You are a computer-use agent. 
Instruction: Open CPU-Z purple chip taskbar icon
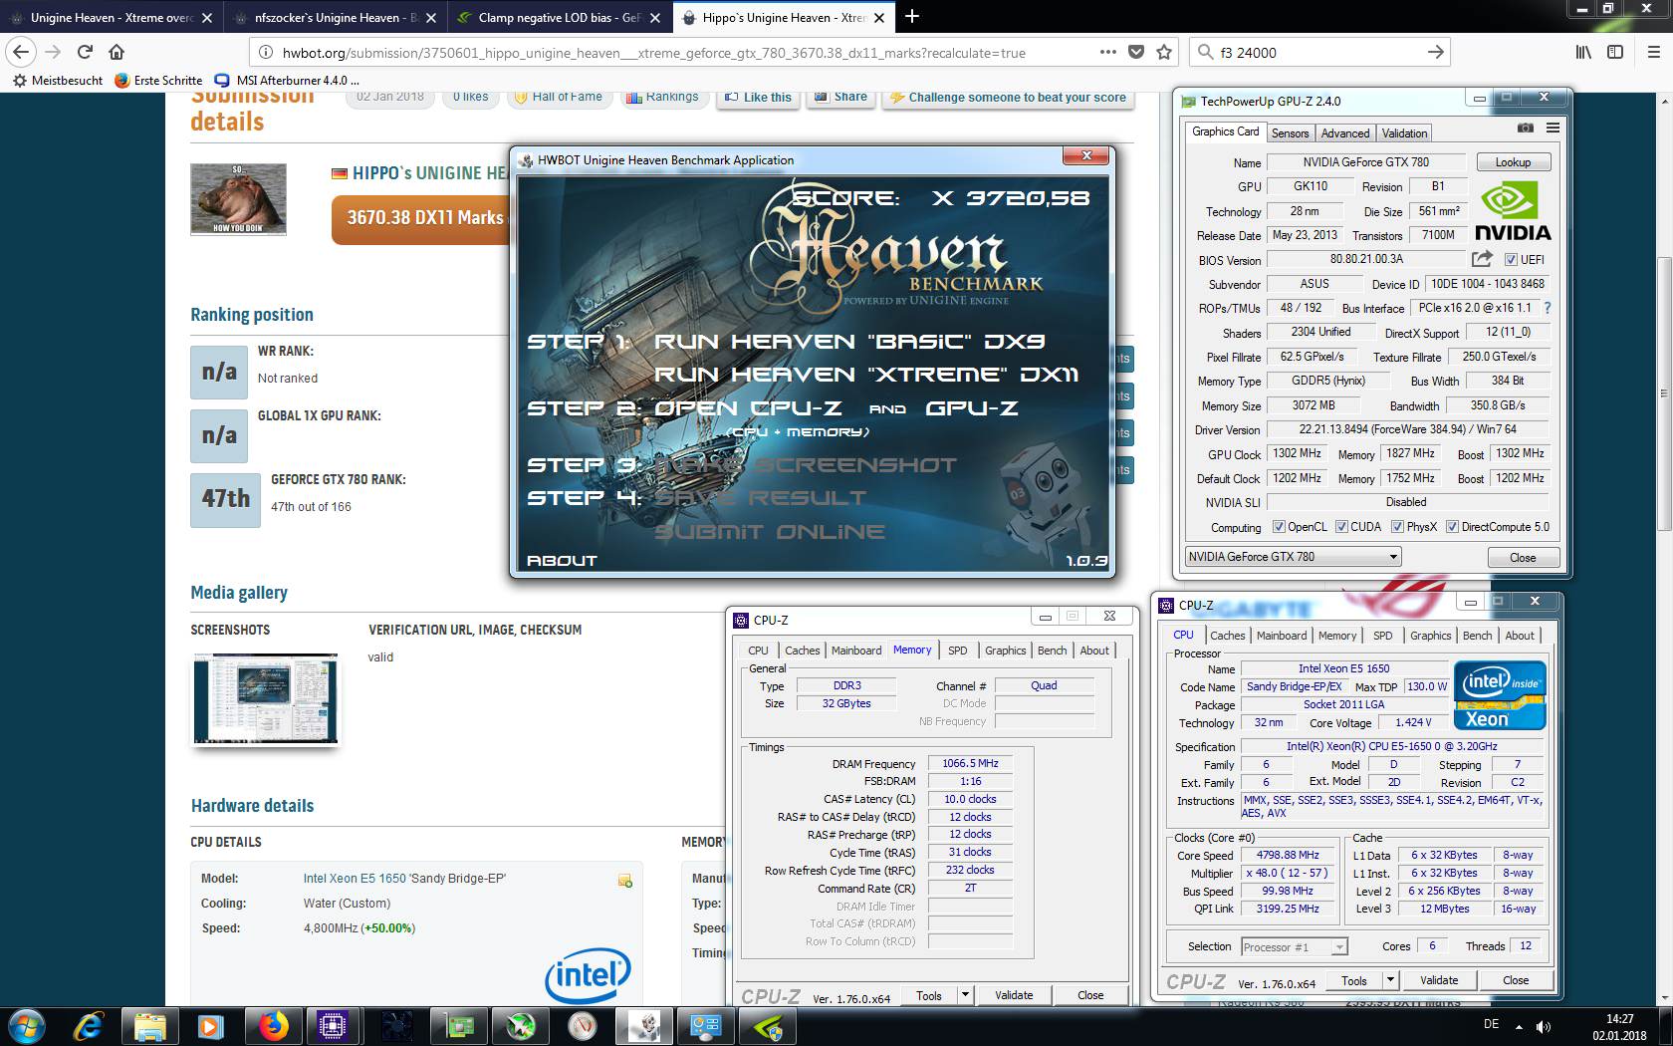[x=333, y=1026]
